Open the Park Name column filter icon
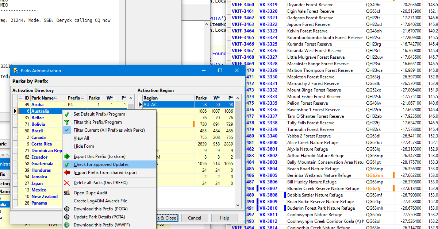 [56, 98]
